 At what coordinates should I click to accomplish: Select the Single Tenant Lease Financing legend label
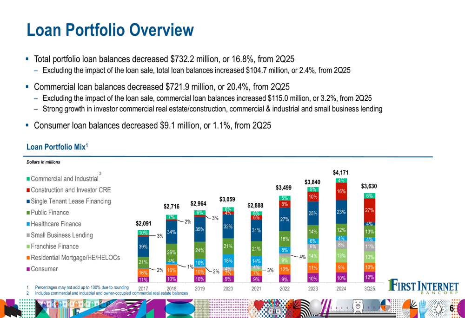pyautogui.click(x=71, y=201)
